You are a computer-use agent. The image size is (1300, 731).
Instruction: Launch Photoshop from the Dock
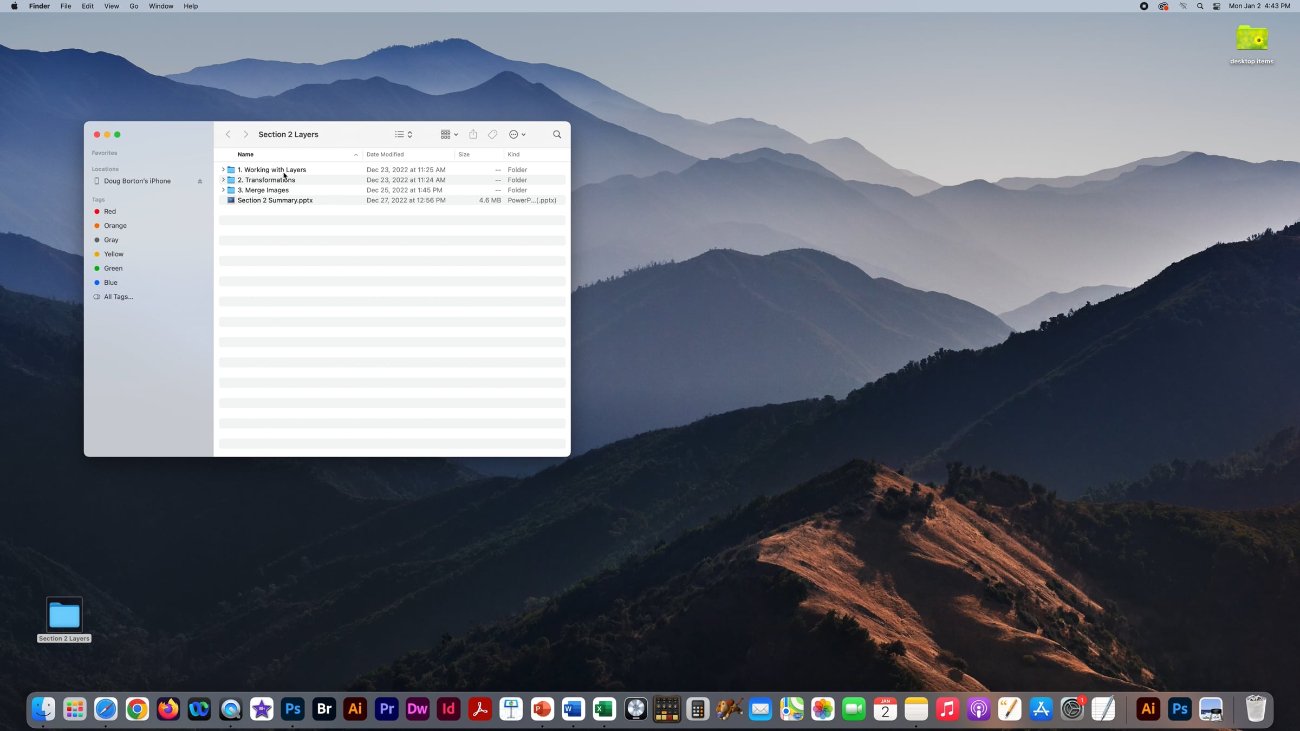point(293,709)
